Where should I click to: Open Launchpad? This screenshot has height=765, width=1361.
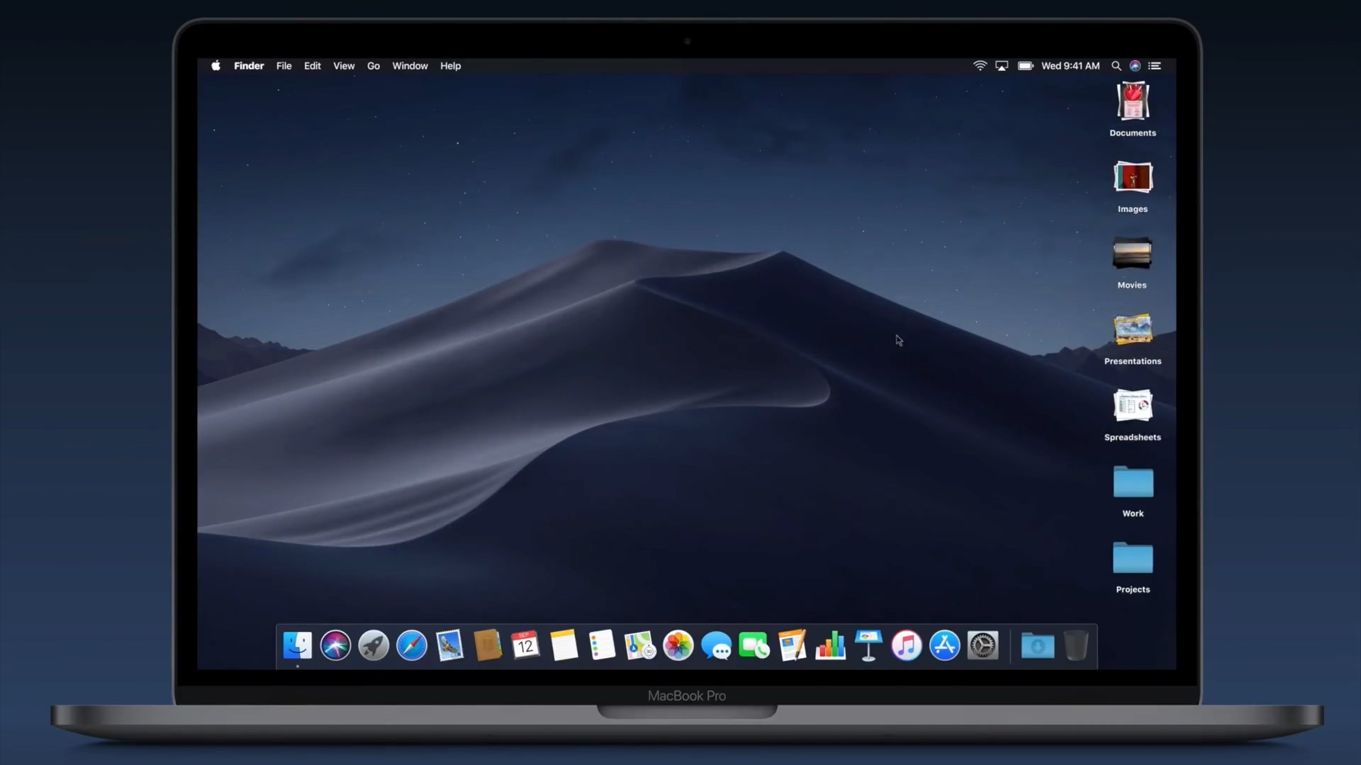tap(374, 645)
